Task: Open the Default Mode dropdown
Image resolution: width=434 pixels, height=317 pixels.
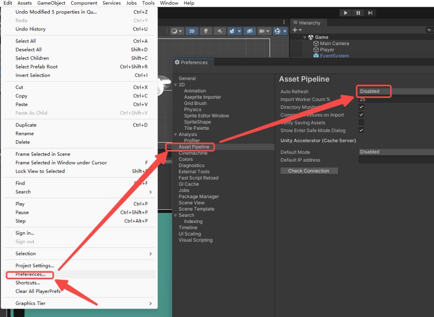Action: 396,152
